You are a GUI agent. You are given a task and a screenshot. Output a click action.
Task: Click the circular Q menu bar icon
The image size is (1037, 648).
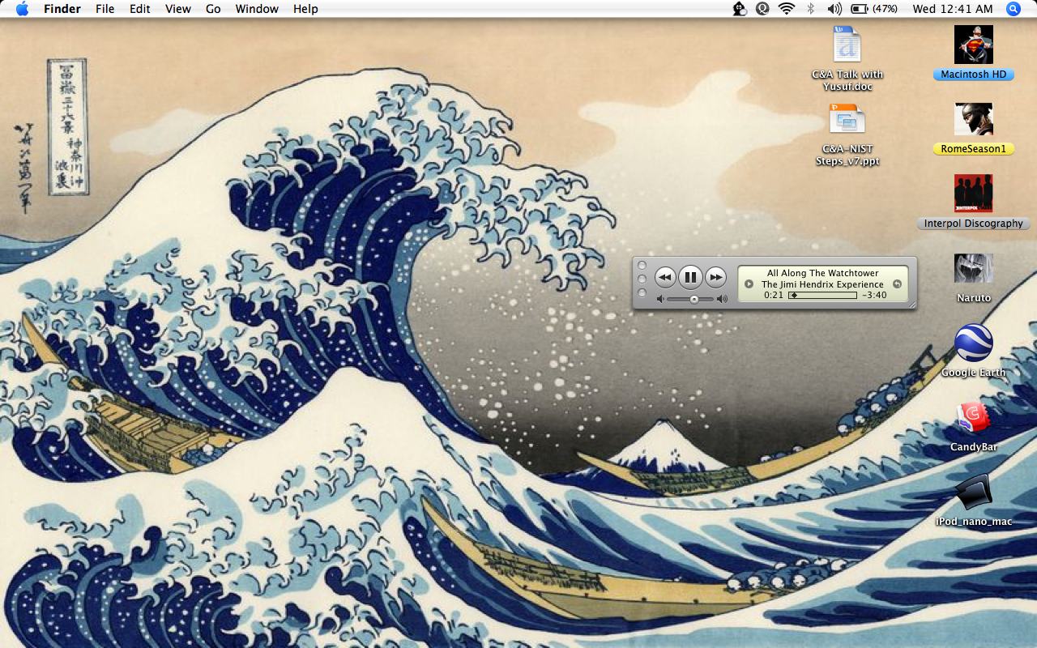pyautogui.click(x=762, y=9)
